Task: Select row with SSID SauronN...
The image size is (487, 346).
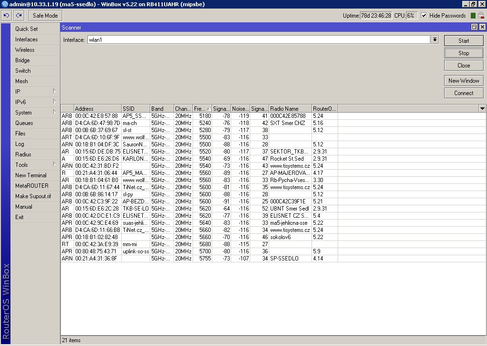Action: pyautogui.click(x=273, y=144)
